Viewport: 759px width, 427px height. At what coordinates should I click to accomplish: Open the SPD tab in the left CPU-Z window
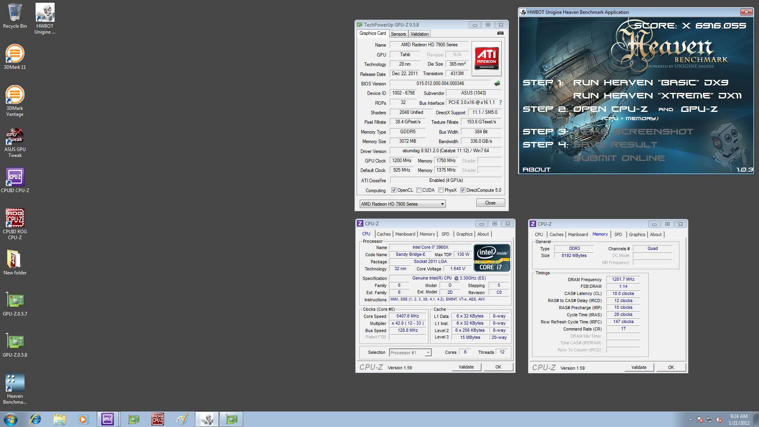[x=445, y=234]
